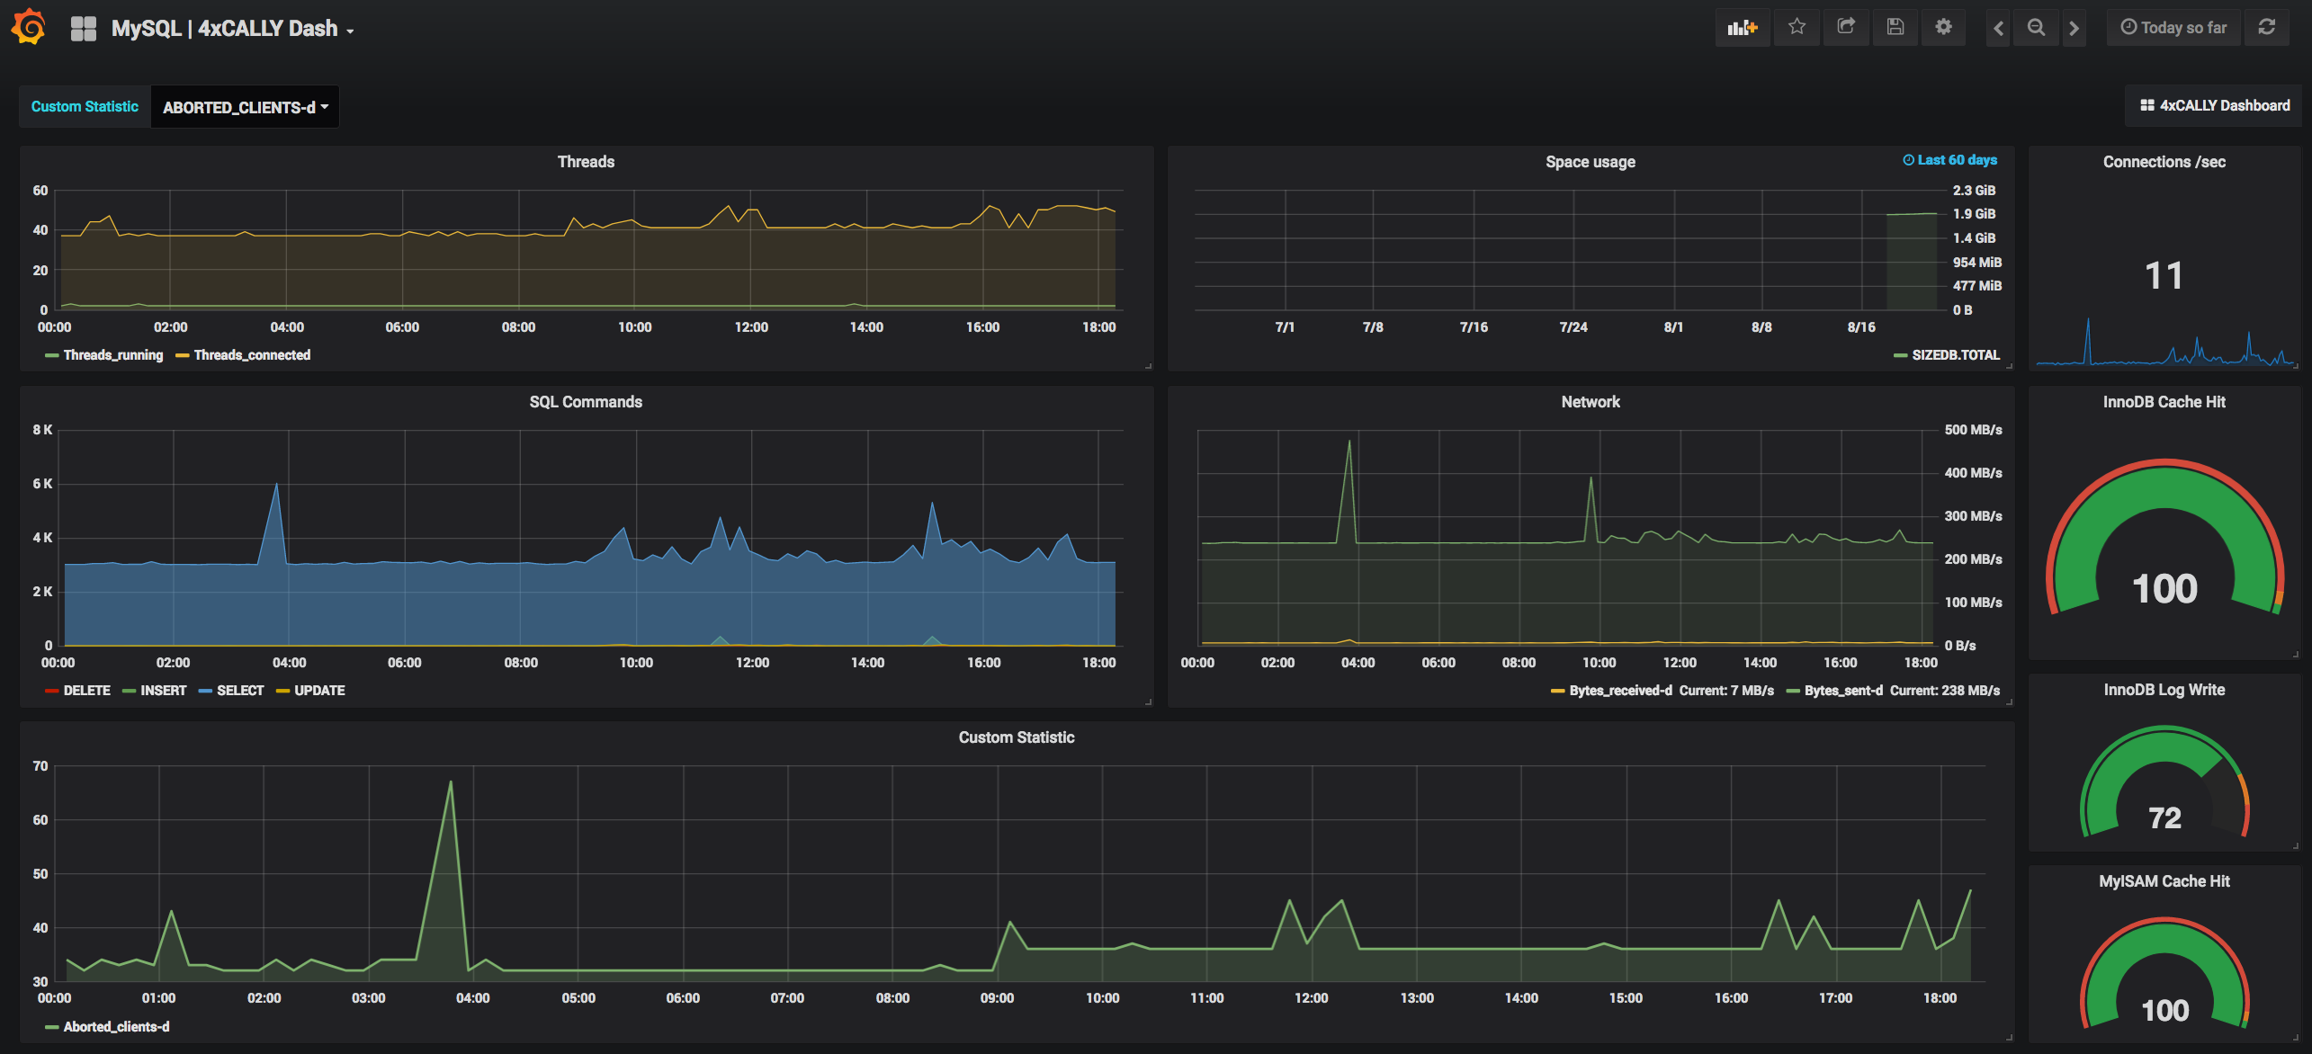Open the 4xCALLY Dashboard link
Image resolution: width=2312 pixels, height=1054 pixels.
pyautogui.click(x=2214, y=106)
